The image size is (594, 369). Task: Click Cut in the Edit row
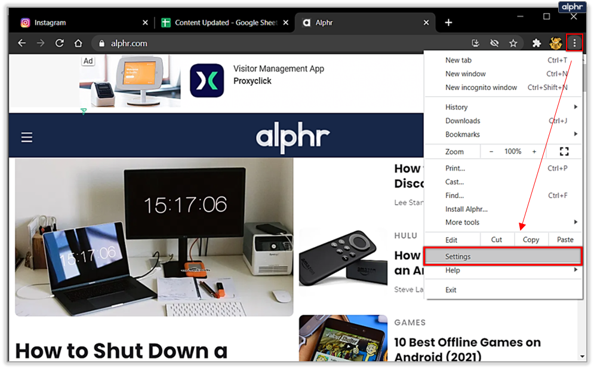(x=497, y=240)
